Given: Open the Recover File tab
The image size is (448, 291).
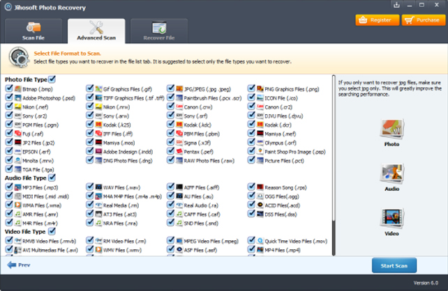Looking at the screenshot, I should [158, 31].
